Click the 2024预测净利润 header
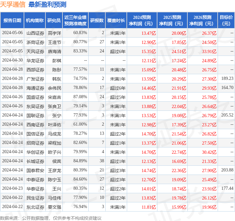 pos(142,21)
